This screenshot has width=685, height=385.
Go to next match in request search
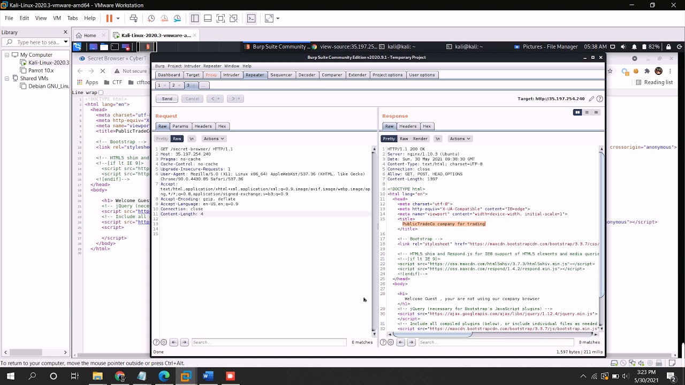(x=184, y=342)
